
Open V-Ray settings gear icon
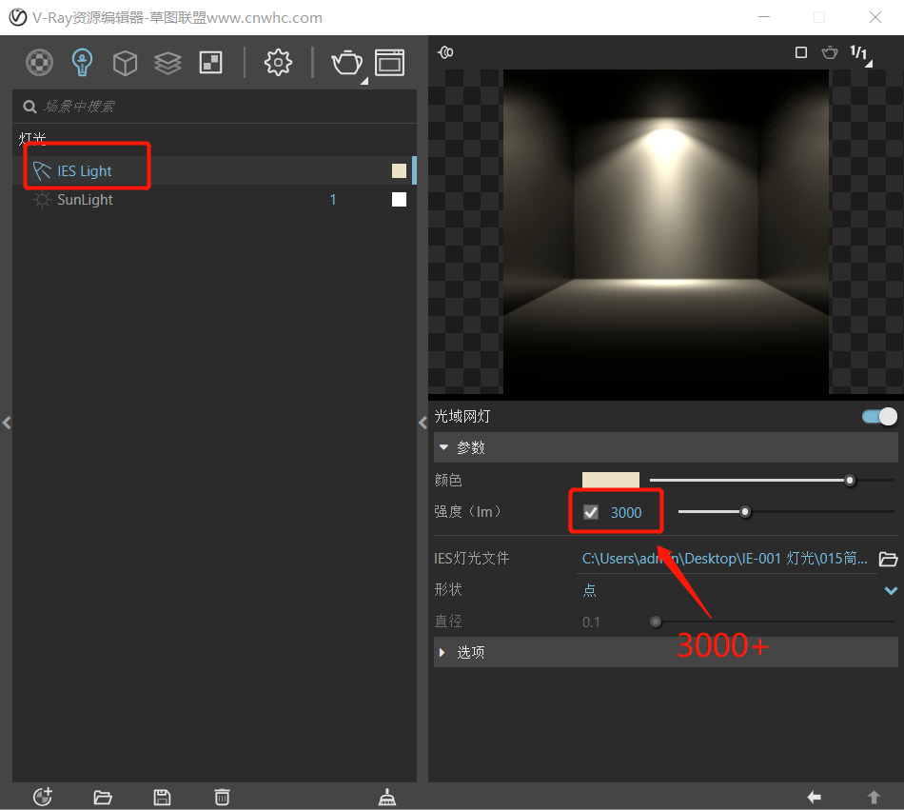(278, 62)
